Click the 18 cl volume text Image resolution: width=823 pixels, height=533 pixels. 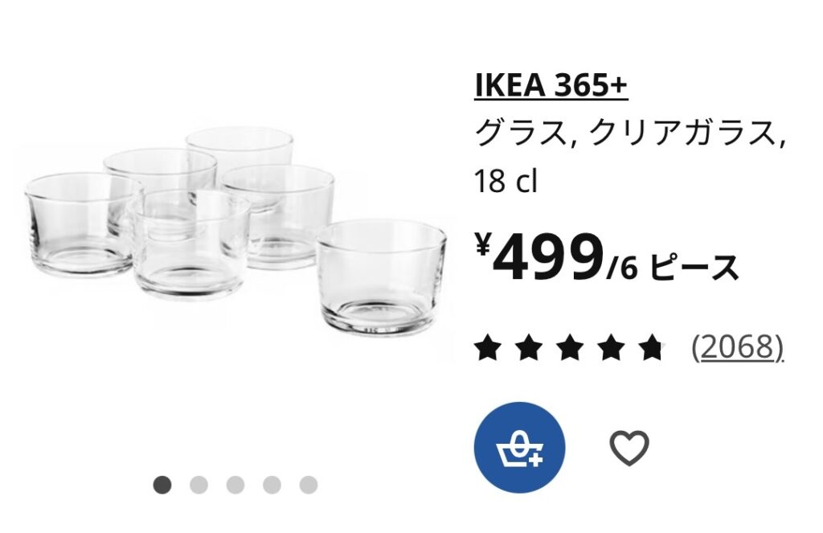click(505, 182)
